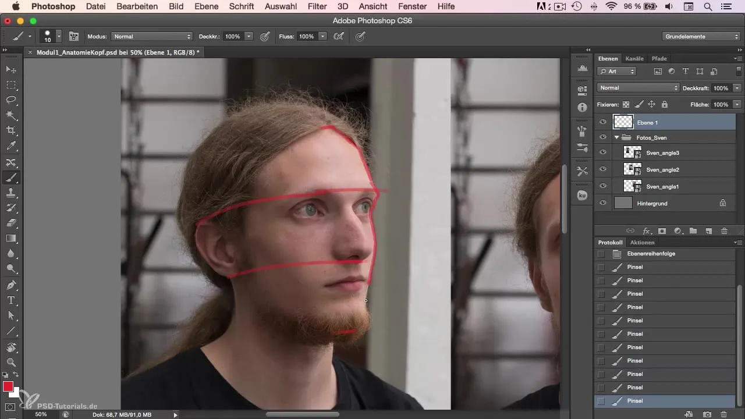Switch to the Aktionen tab
This screenshot has width=745, height=419.
click(643, 242)
